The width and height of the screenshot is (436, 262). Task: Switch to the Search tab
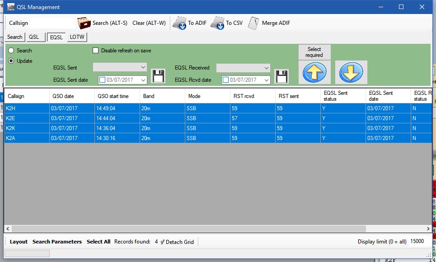point(15,37)
